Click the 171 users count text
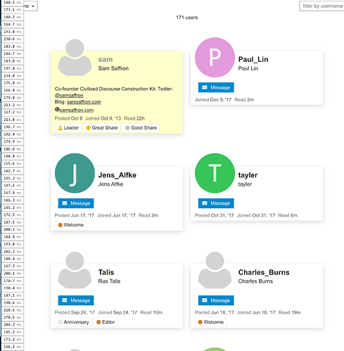Screen dimensions: 344x351 pos(187,18)
